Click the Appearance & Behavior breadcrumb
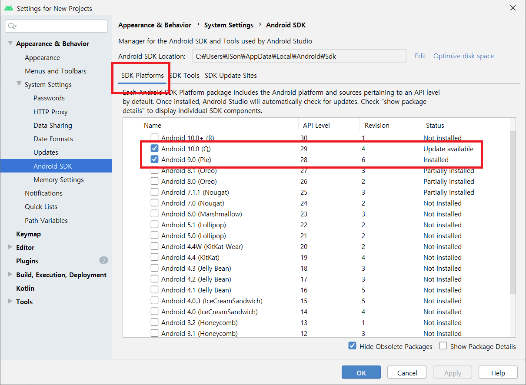526x385 pixels. click(155, 25)
